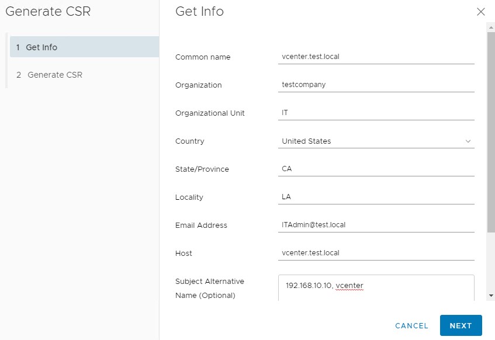Click the Organizational Unit label
The height and width of the screenshot is (340, 495).
[x=210, y=113]
